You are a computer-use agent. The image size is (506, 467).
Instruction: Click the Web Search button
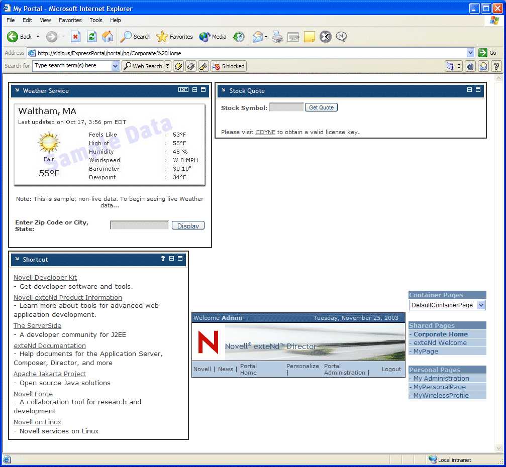click(x=143, y=66)
